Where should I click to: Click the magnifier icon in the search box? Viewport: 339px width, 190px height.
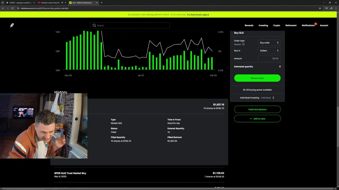pos(94,25)
